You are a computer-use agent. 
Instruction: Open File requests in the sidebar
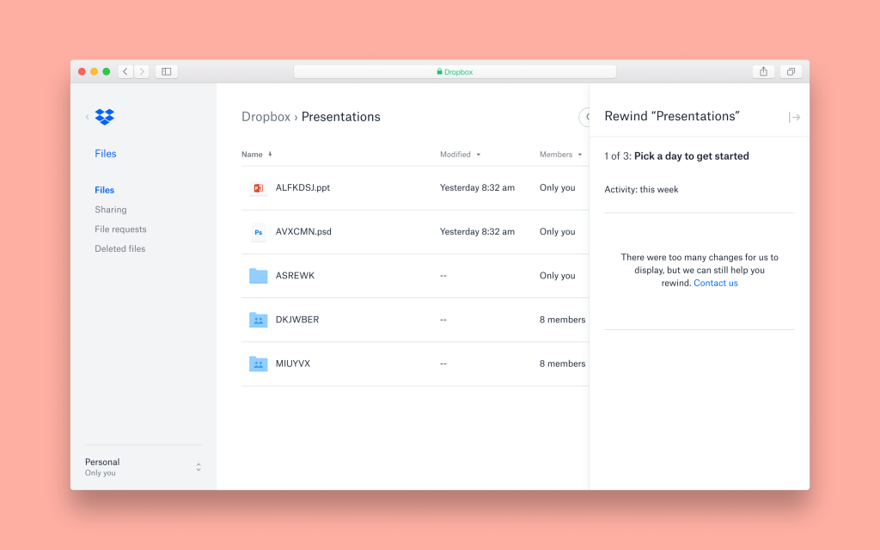[x=120, y=229]
